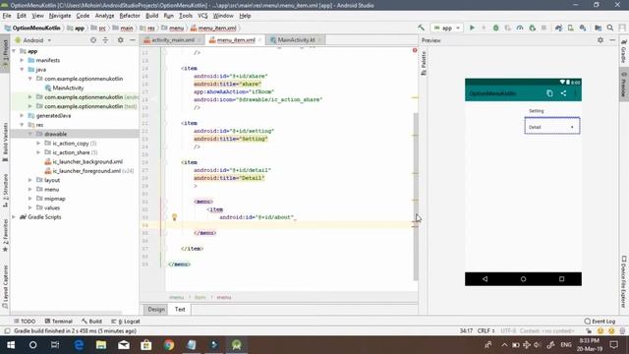Click the editor vertical scrollbar
629x354 pixels.
416,197
